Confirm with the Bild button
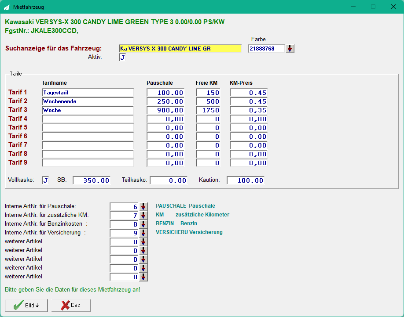This screenshot has height=317, width=404. pos(26,306)
